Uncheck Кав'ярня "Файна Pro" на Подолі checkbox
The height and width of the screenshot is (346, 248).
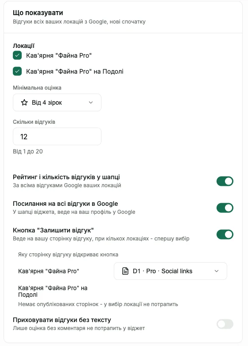coord(17,71)
